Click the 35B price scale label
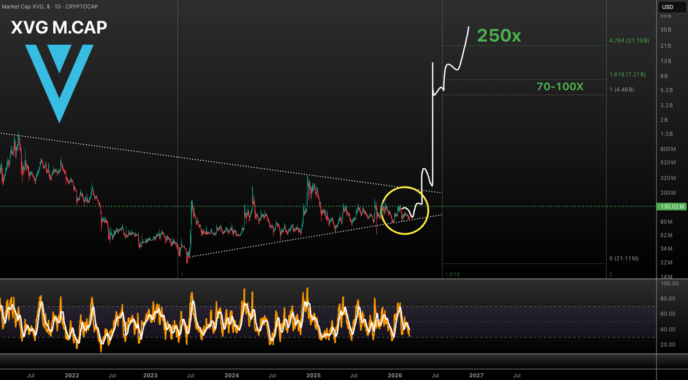This screenshot has height=380, width=688. 666,30
